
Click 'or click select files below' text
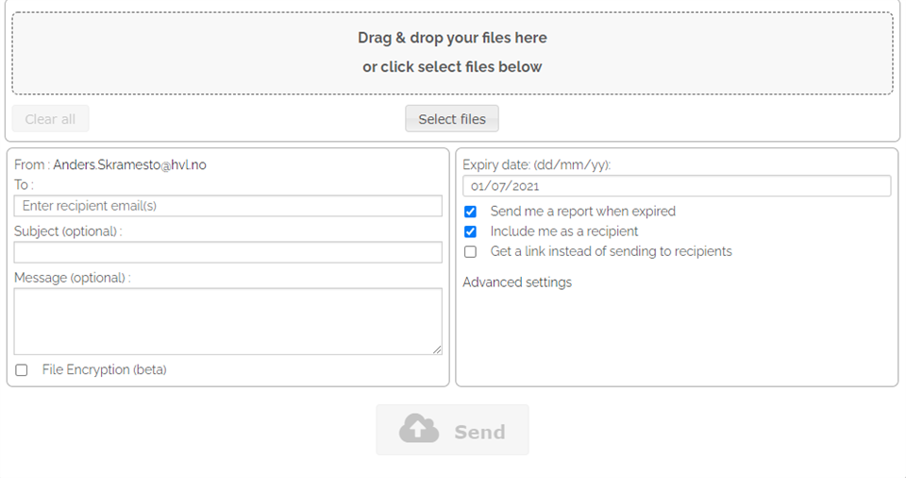click(x=452, y=67)
